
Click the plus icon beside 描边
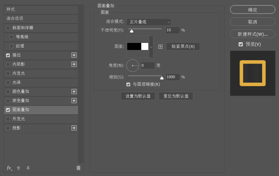coord(74,55)
